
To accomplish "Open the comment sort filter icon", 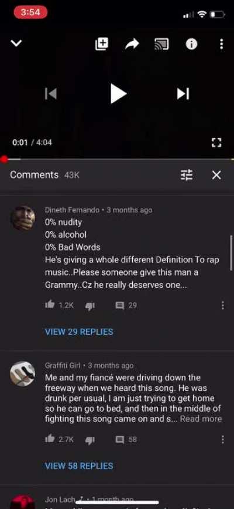I will (x=187, y=175).
